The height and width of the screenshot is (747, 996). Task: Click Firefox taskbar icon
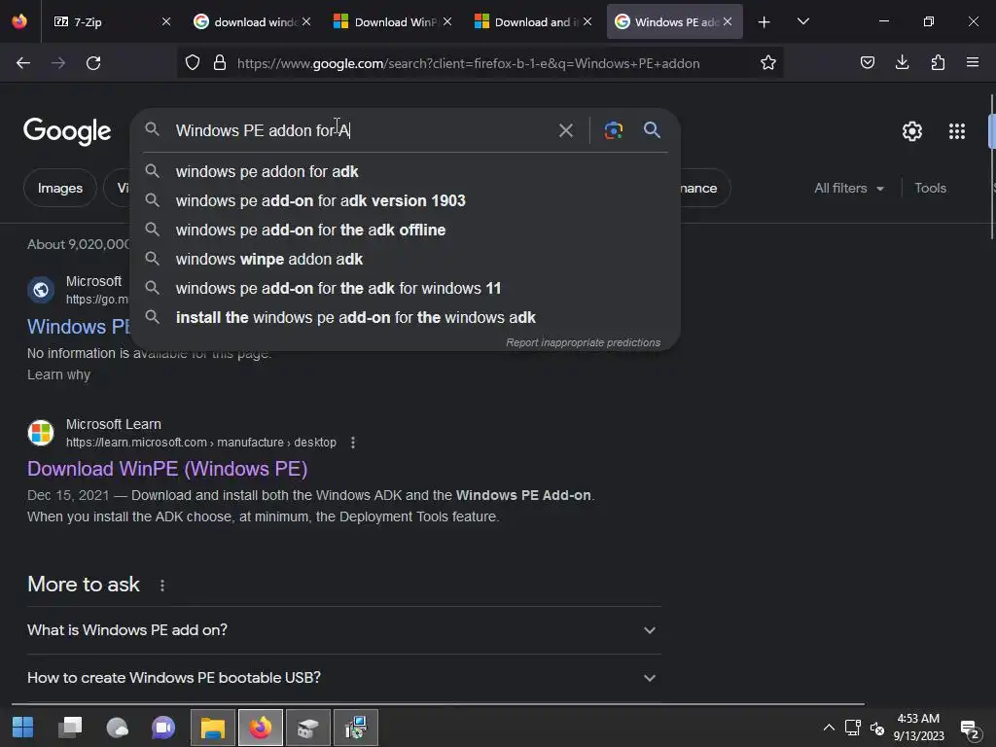[261, 728]
